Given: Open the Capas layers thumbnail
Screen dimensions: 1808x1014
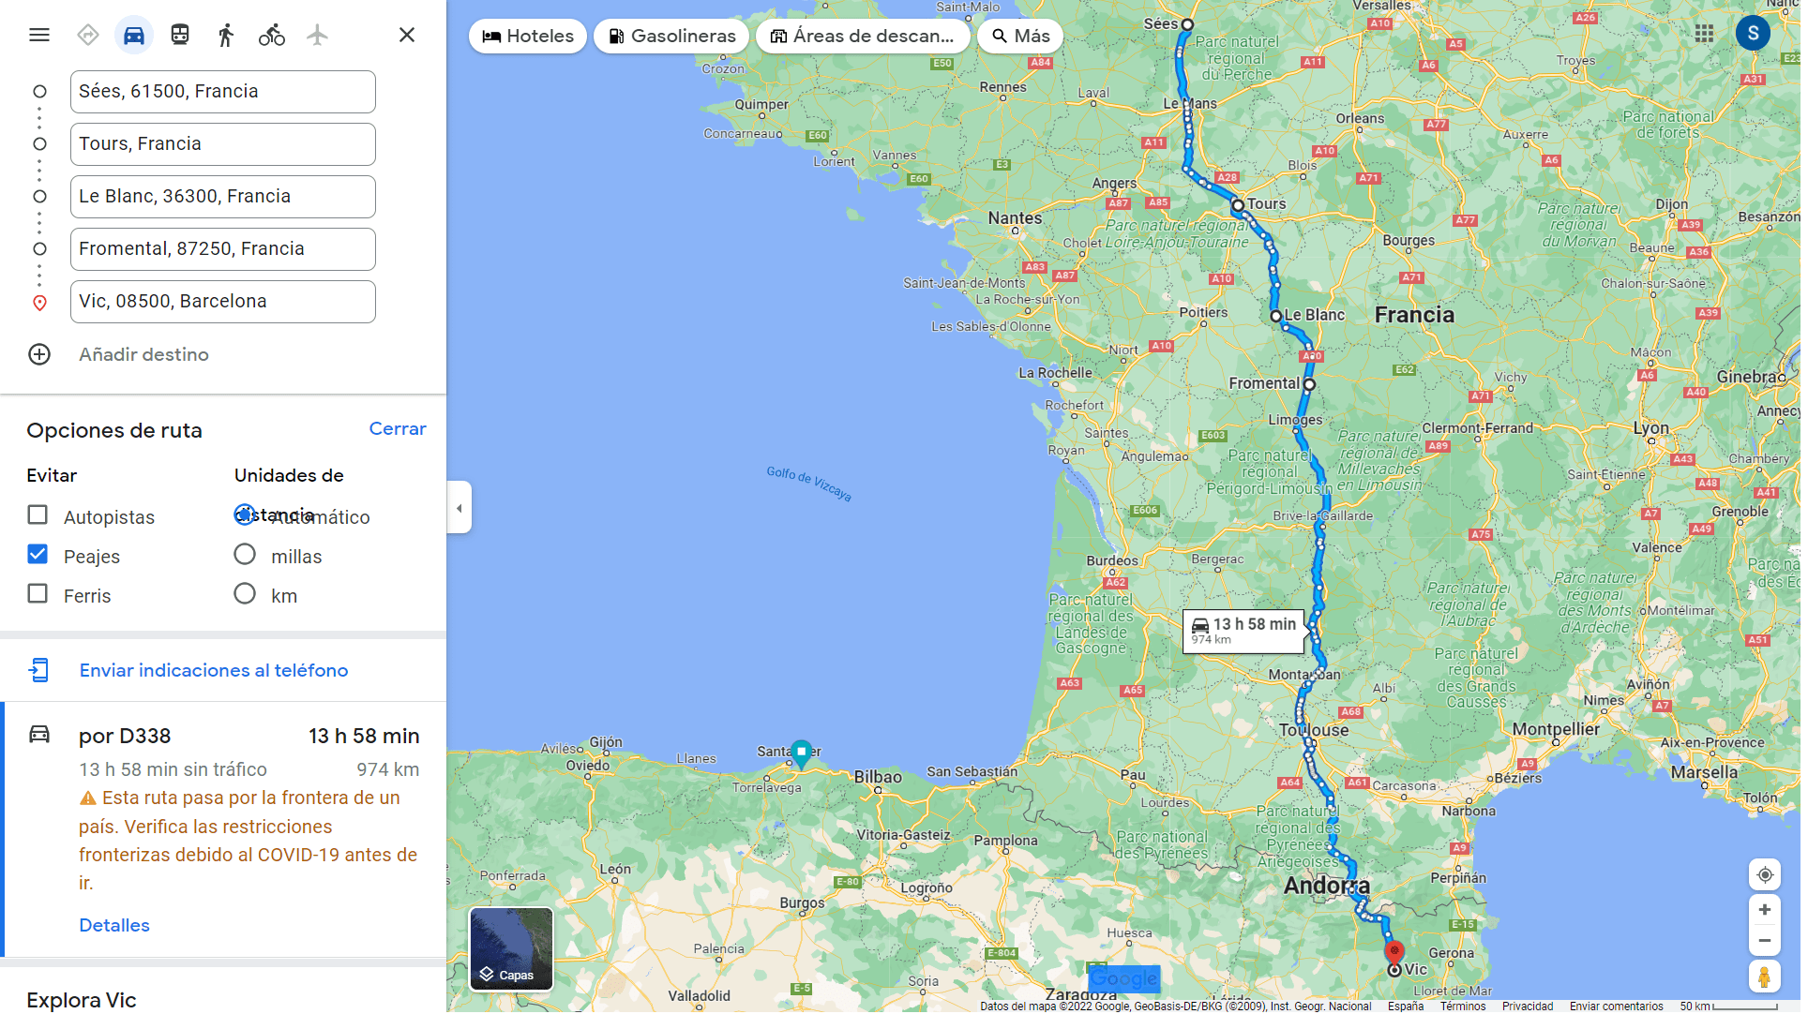Looking at the screenshot, I should 511,948.
